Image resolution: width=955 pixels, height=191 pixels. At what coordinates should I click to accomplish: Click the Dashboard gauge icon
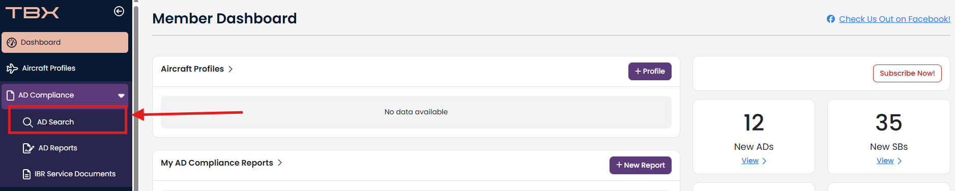pos(12,43)
